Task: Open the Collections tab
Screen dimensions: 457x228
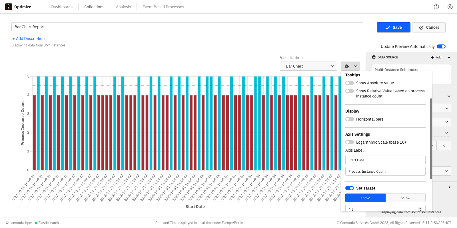Action: 94,7
